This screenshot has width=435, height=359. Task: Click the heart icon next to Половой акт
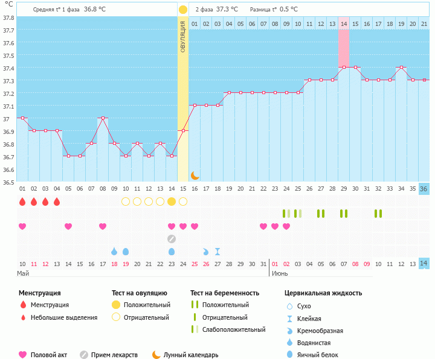[x=24, y=355]
